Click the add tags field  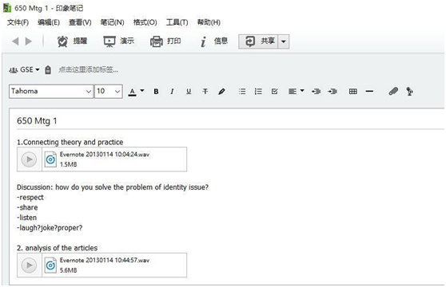pyautogui.click(x=88, y=70)
